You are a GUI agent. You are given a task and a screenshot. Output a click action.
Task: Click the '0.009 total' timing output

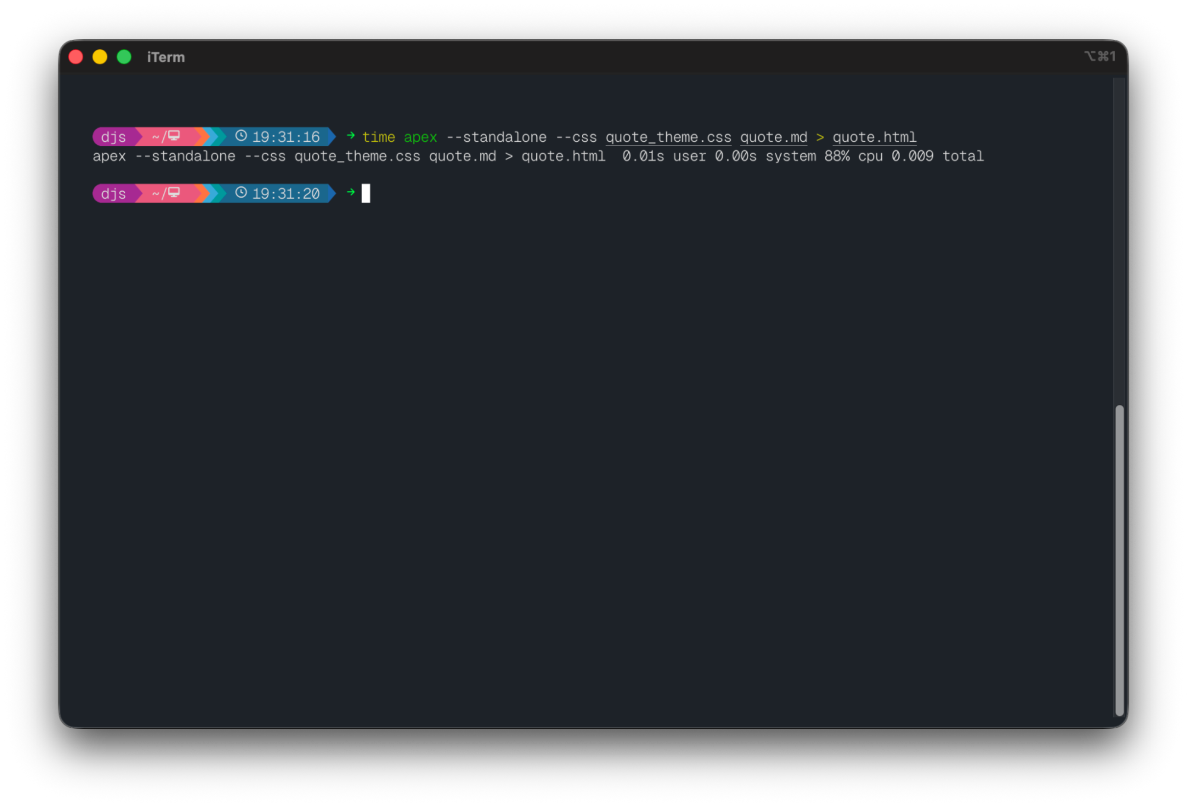(x=937, y=156)
